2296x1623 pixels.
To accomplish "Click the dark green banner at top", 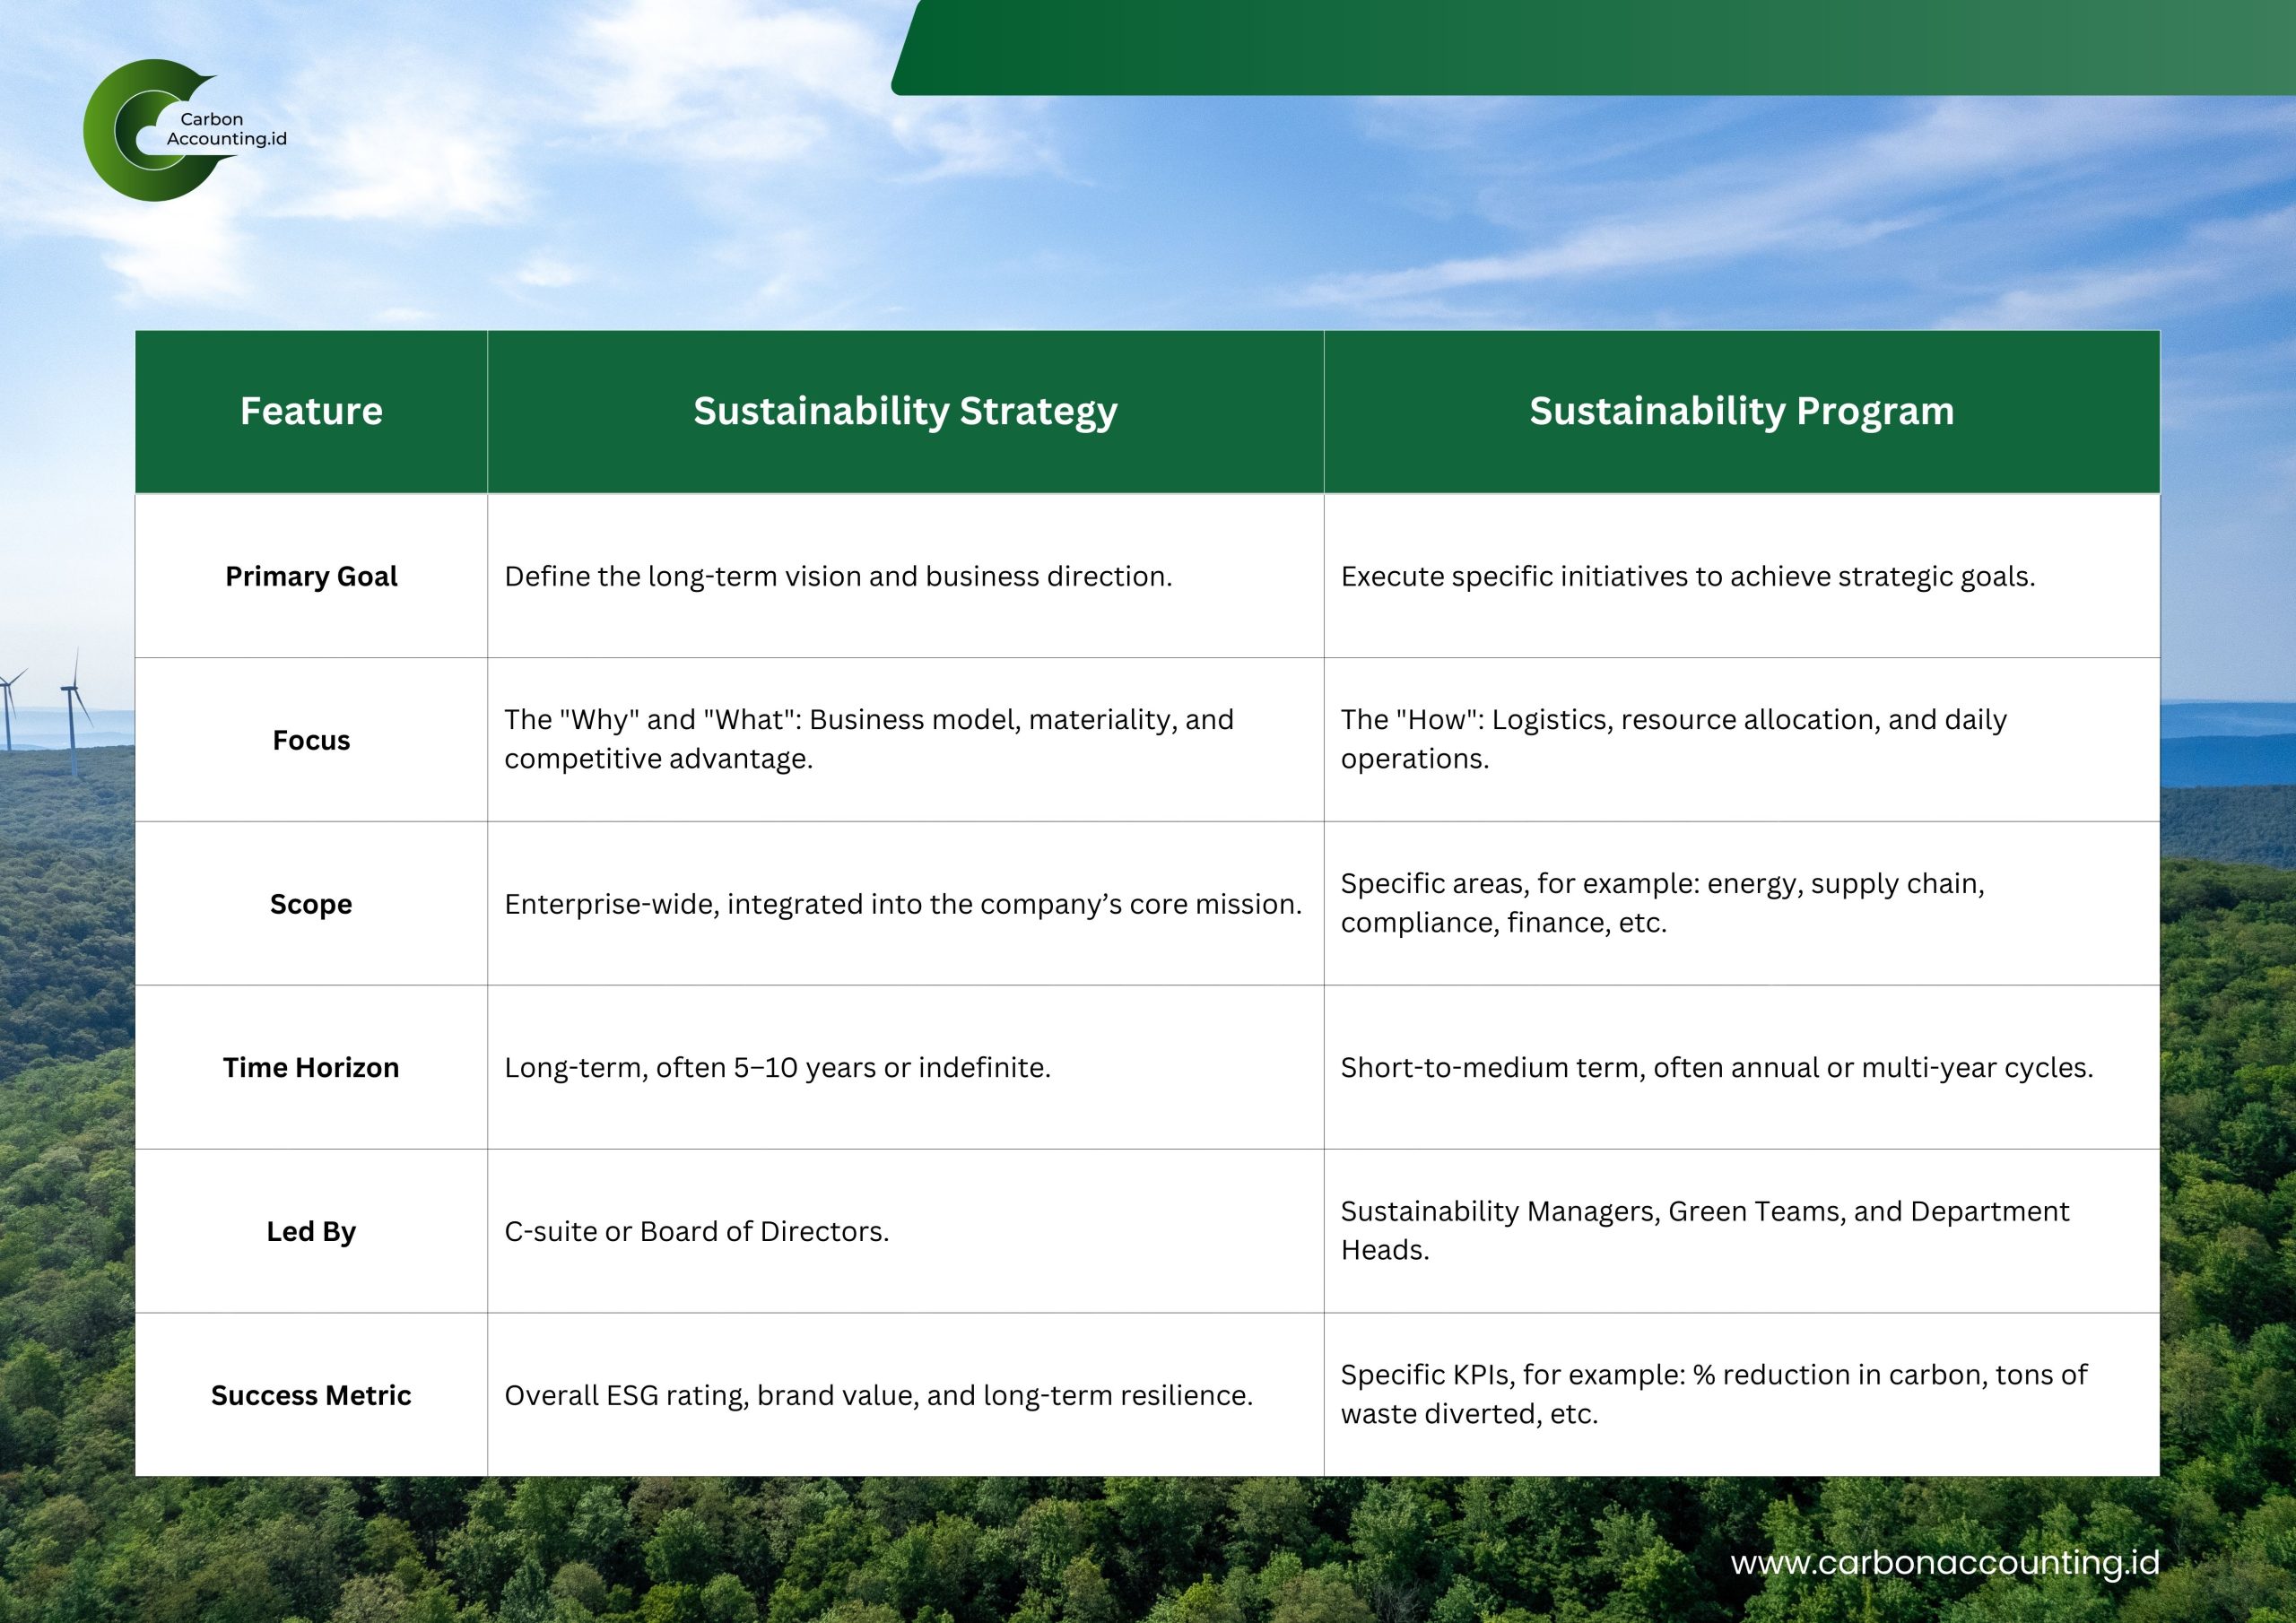I will pyautogui.click(x=1590, y=47).
